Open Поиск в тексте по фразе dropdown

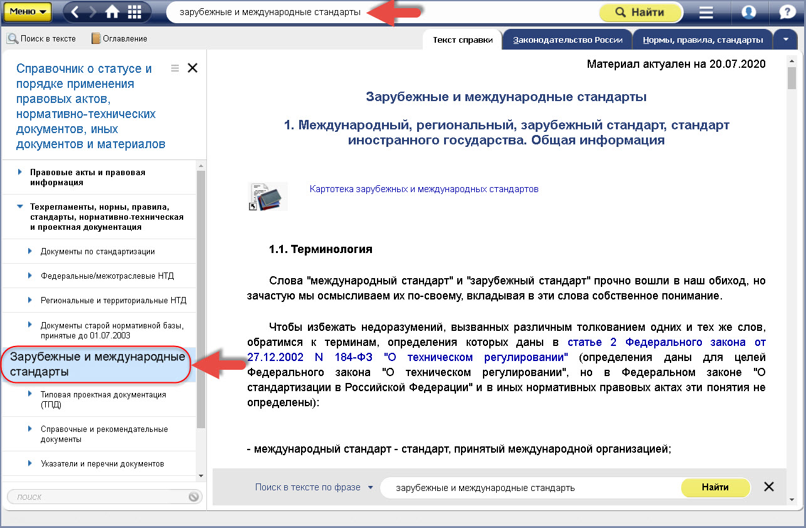point(314,487)
